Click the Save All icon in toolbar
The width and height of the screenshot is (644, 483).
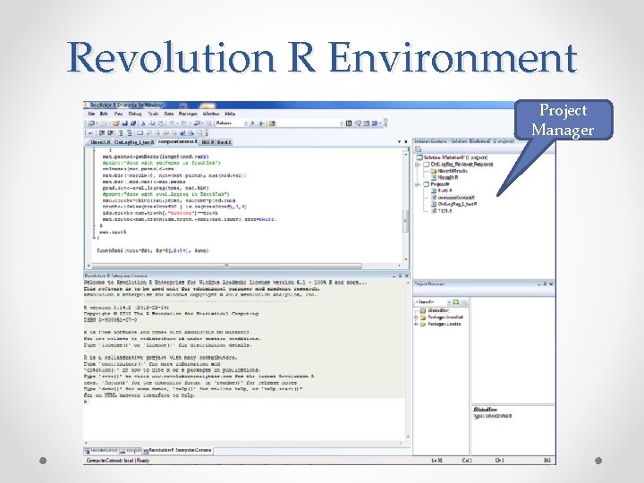133,123
